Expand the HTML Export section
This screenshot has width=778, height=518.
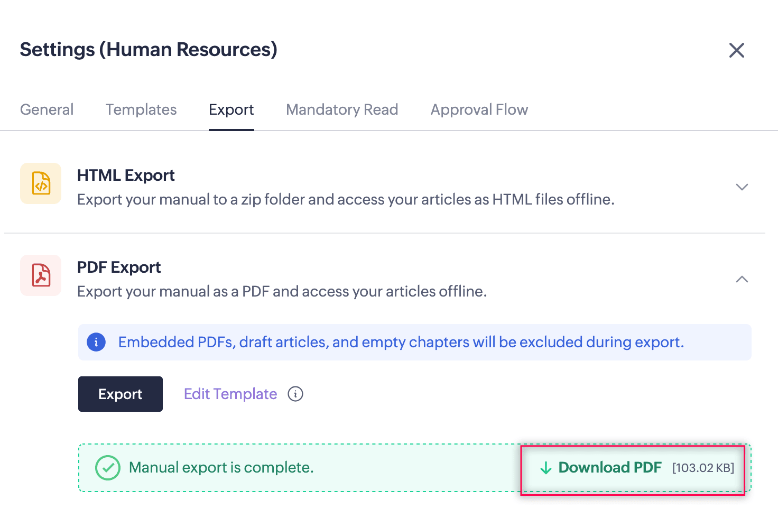point(742,187)
